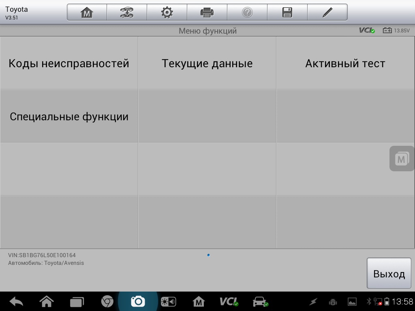Screen dimensions: 415x311
Task: Open help question mark icon
Action: click(x=247, y=13)
